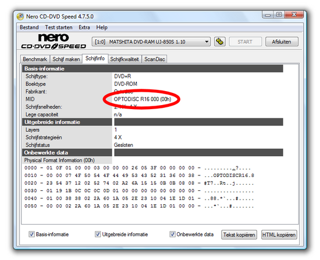Open the Extra menu
320x260 pixels.
coord(84,27)
